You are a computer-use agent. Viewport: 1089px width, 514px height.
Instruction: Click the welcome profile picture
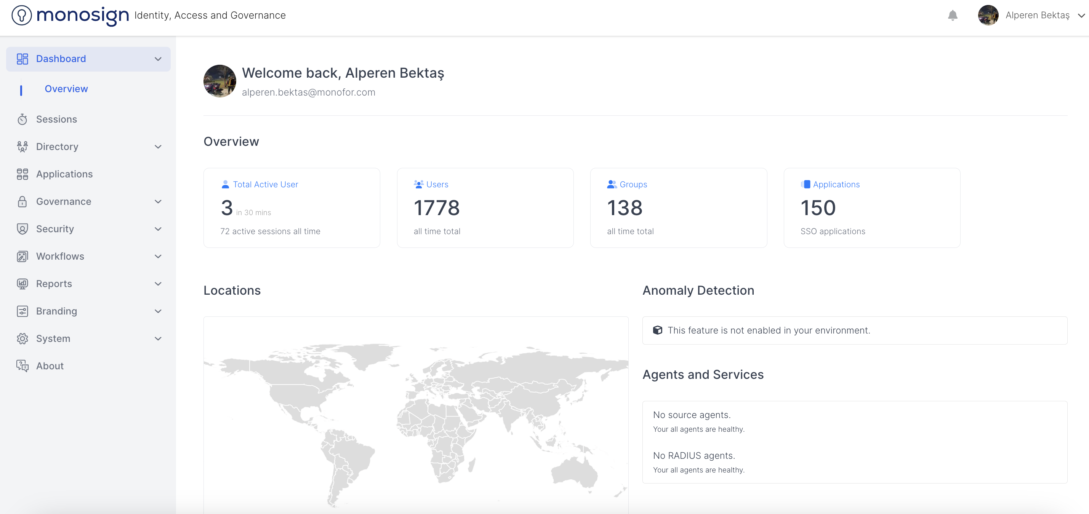coord(220,81)
